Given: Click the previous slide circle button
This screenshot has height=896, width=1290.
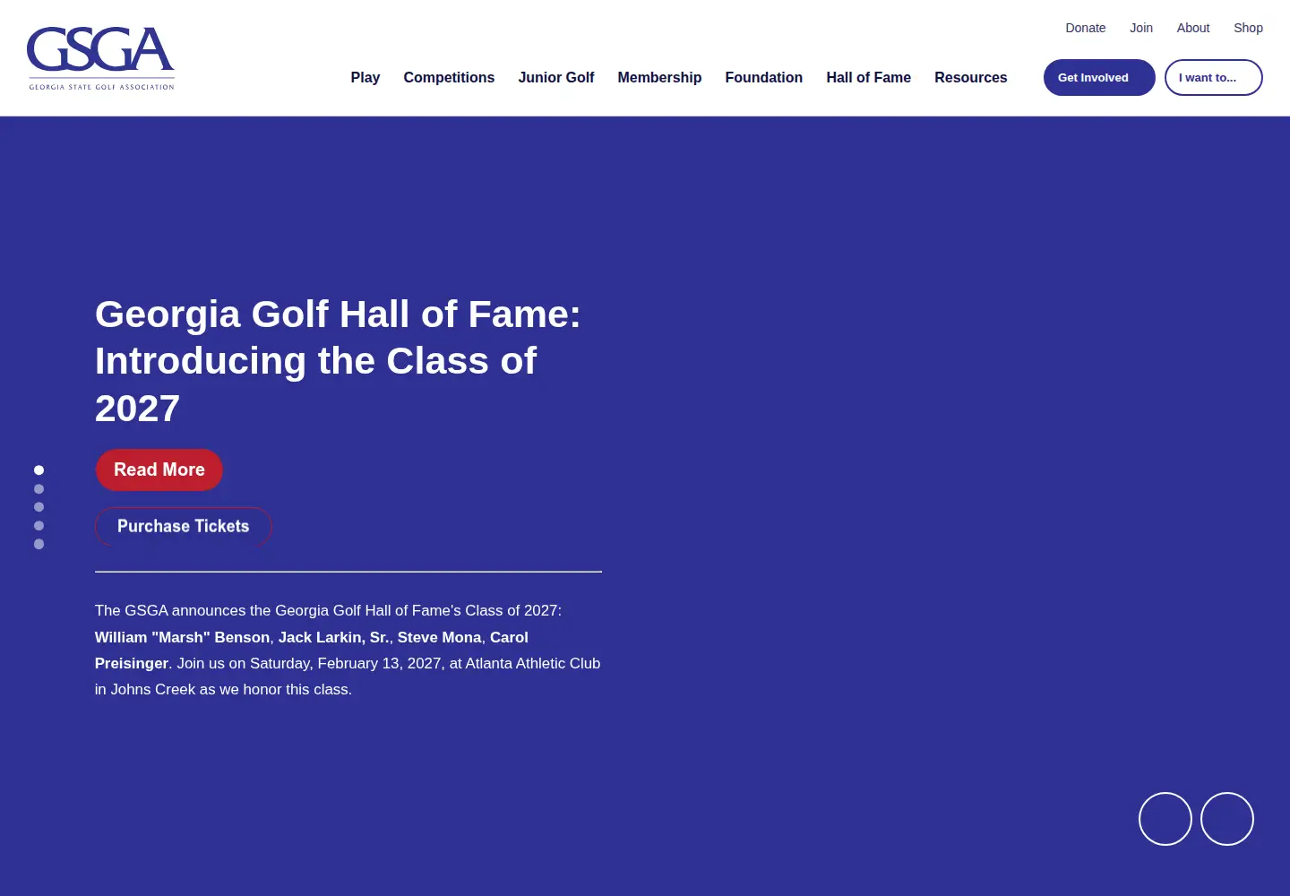Looking at the screenshot, I should (x=1165, y=819).
